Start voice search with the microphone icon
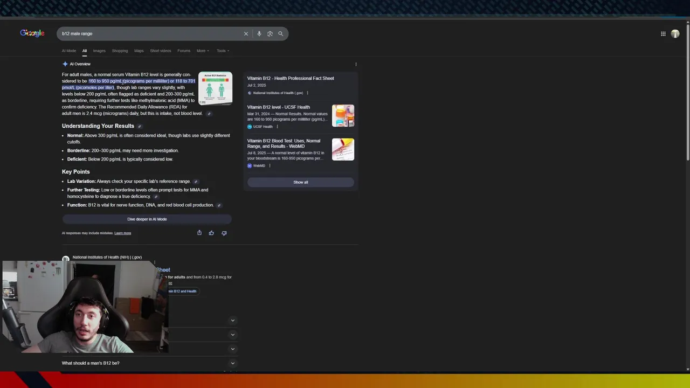690x388 pixels. click(259, 33)
